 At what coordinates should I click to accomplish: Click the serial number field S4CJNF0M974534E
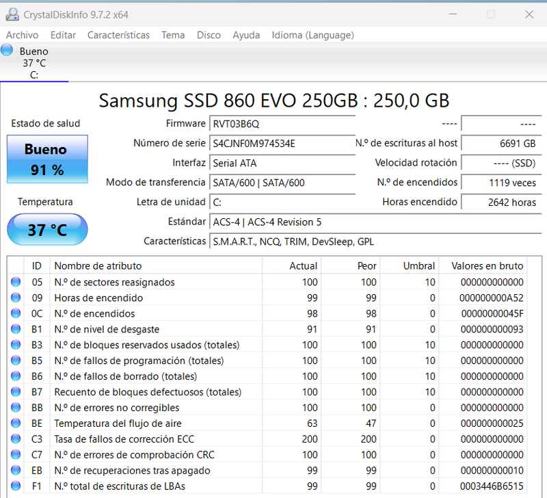tap(282, 144)
